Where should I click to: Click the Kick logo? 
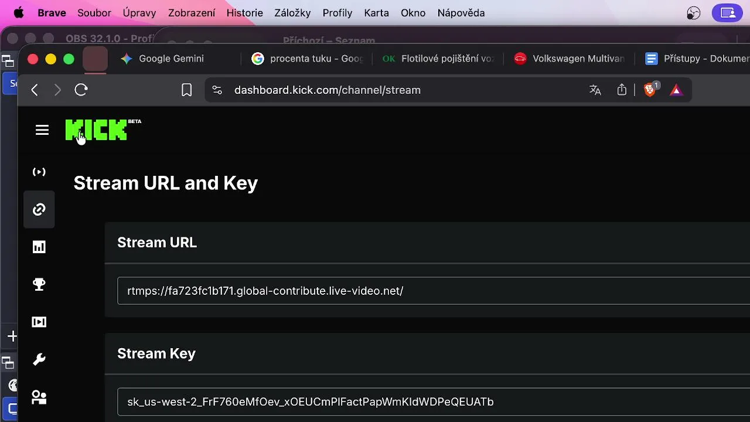[x=97, y=130]
